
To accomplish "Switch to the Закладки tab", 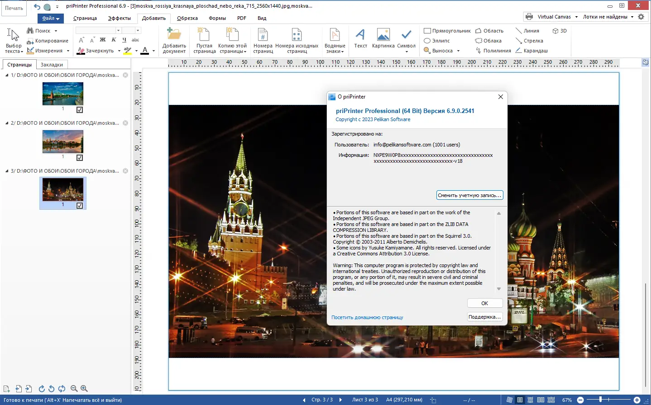I will [x=52, y=64].
